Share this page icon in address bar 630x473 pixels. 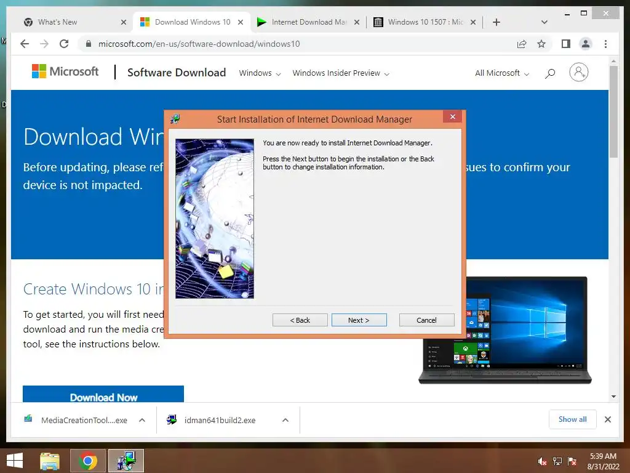pos(522,44)
